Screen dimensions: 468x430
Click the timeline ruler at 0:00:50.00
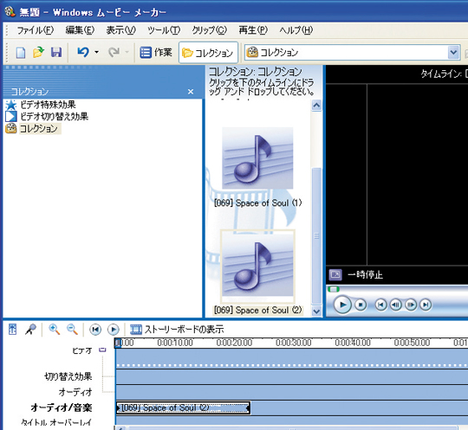(x=412, y=343)
